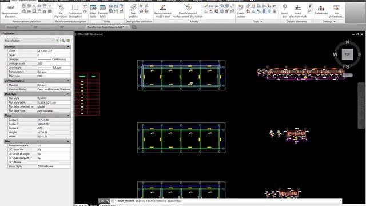Click the Linetype Continuous value
The width and height of the screenshot is (366, 206).
tap(54, 60)
